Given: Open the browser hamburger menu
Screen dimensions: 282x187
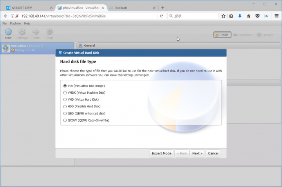Looking at the screenshot, I should pos(277,16).
